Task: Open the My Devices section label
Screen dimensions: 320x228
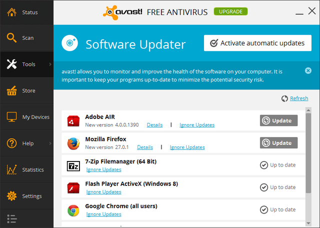Action: 35,117
